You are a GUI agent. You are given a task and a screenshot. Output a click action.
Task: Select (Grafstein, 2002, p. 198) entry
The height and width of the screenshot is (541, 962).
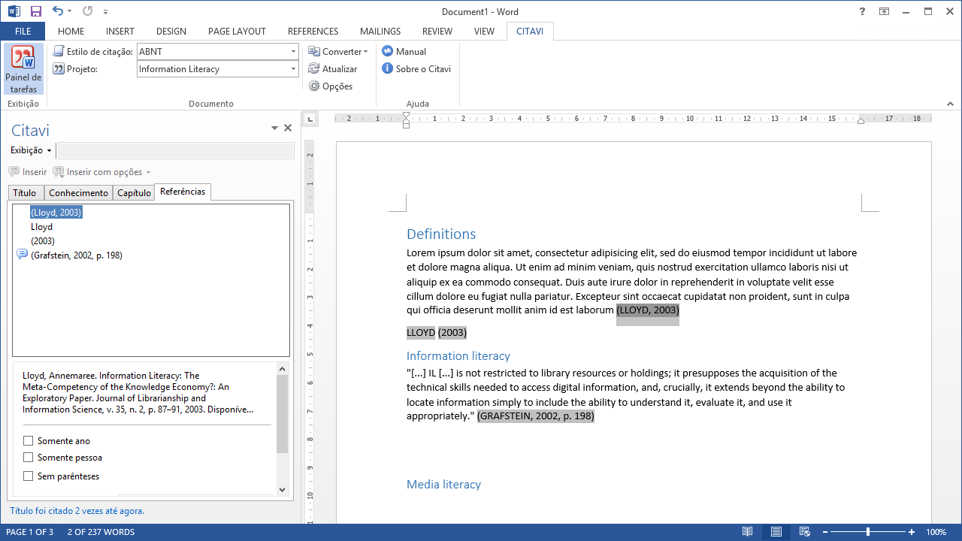point(76,255)
